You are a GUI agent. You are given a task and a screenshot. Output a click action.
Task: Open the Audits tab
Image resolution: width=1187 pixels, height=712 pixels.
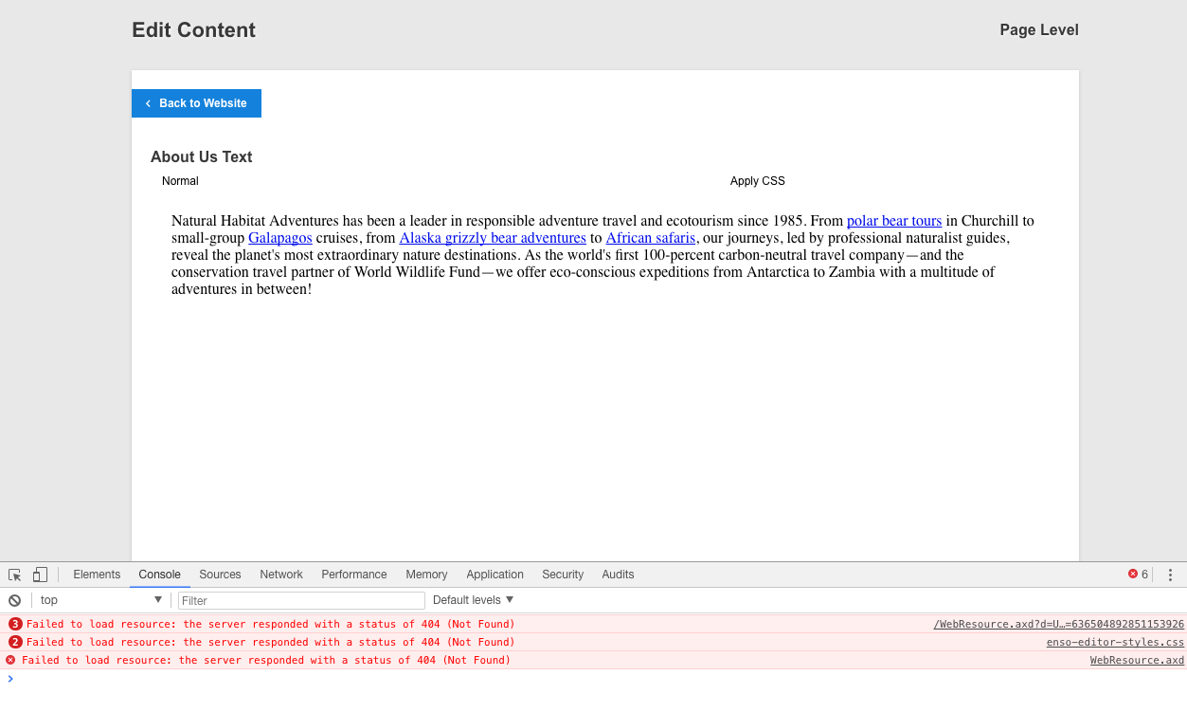tap(618, 575)
